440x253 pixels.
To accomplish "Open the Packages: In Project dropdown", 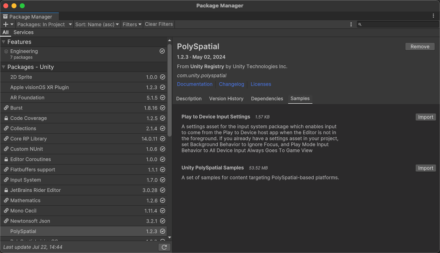I will (x=44, y=24).
